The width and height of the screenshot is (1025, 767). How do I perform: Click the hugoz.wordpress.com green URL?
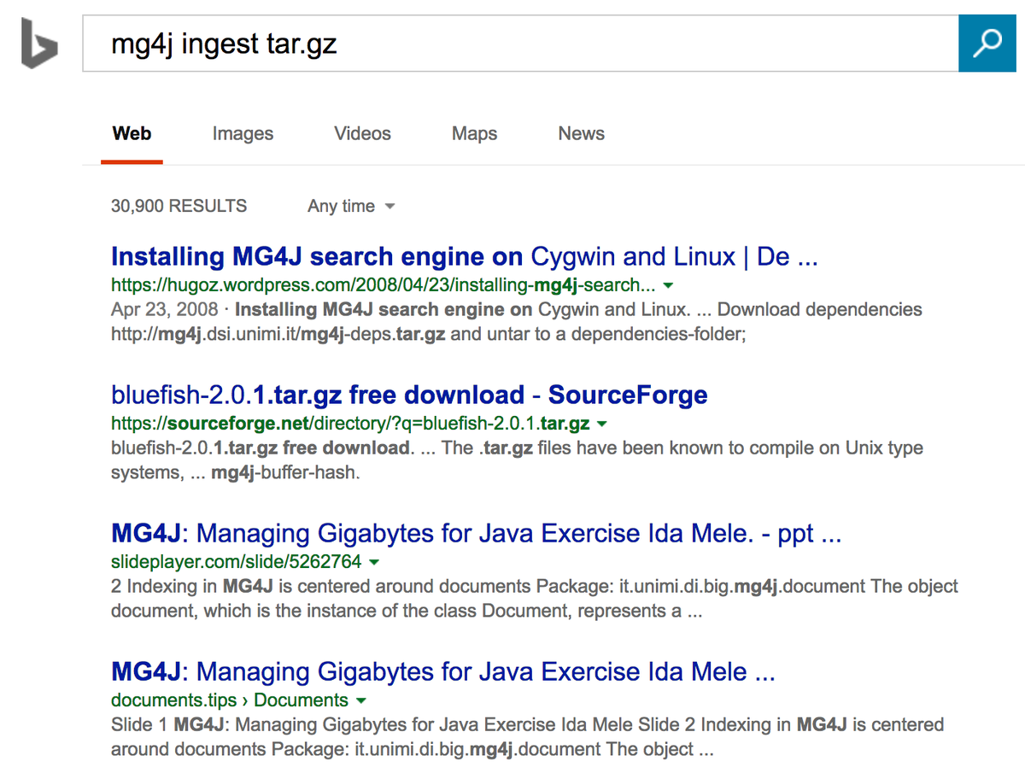pos(384,284)
